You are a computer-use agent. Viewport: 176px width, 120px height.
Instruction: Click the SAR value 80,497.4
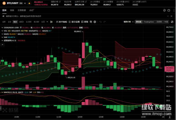coord(11,37)
